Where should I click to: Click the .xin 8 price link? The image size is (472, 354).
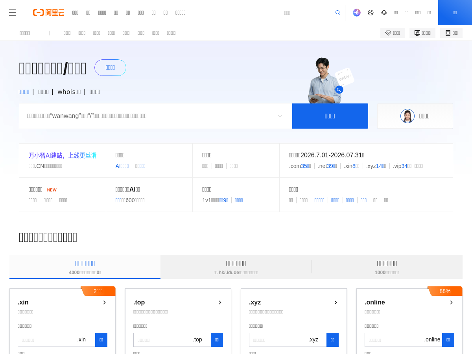[x=352, y=166]
